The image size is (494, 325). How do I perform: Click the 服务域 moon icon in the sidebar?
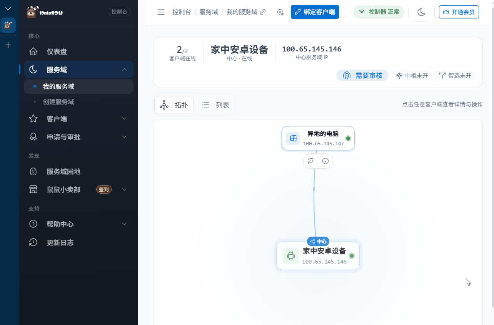33,70
